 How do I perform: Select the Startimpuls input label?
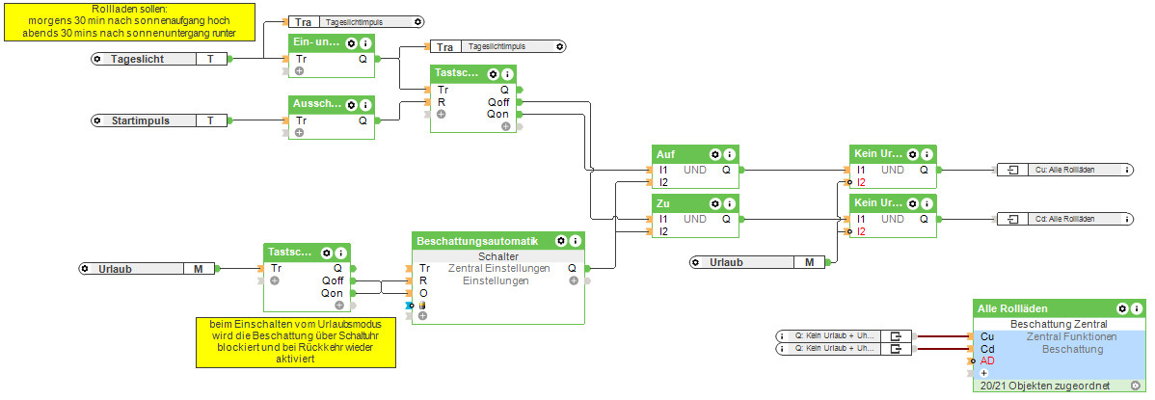click(x=141, y=120)
